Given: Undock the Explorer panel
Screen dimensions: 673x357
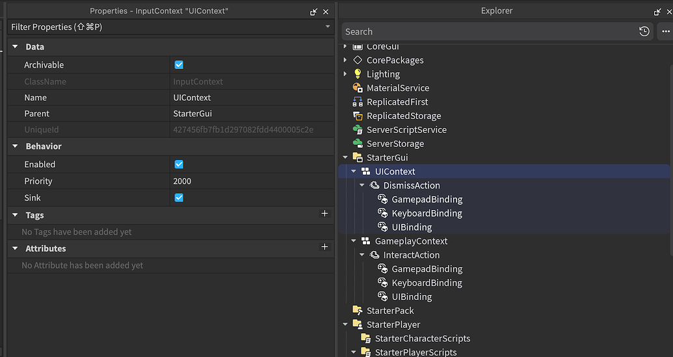Looking at the screenshot, I should point(657,12).
